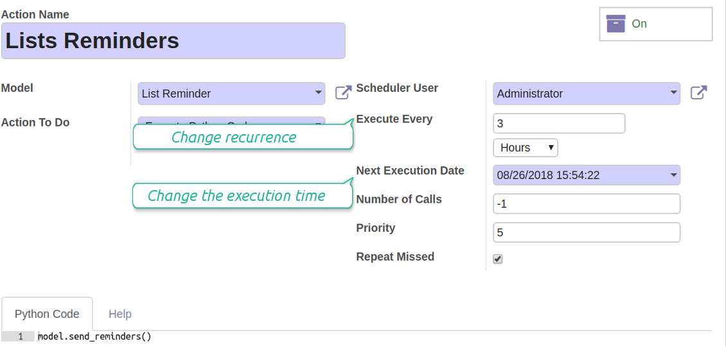726x346 pixels.
Task: Click the archive box icon
Action: (x=615, y=24)
